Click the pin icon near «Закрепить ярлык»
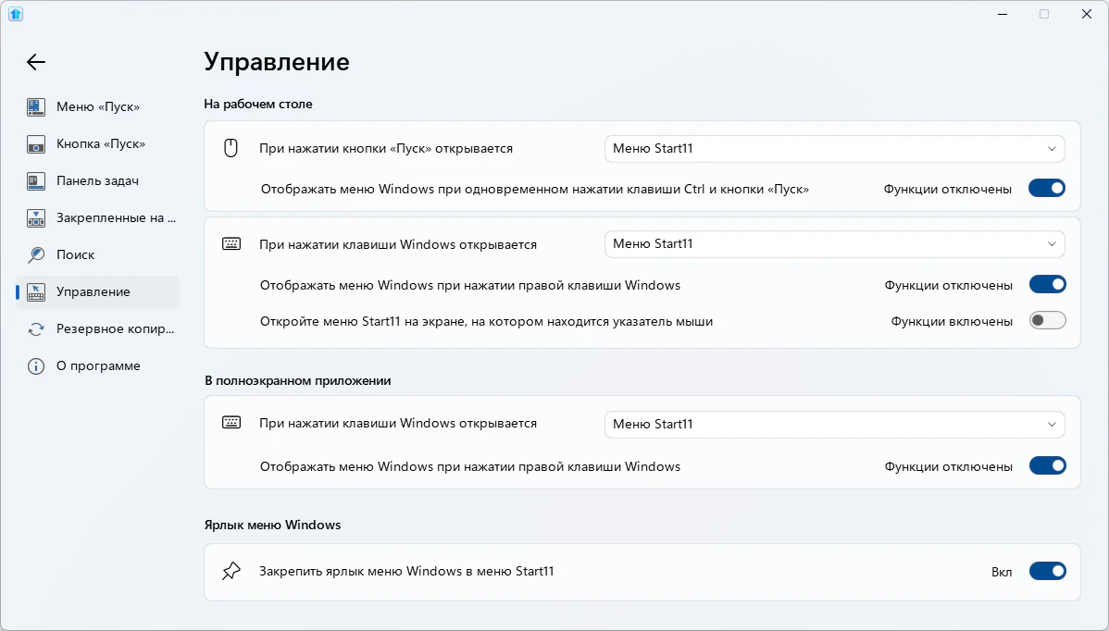Screen dimensions: 1109x631 (231, 571)
